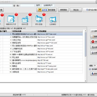The image size is (97, 97).
Task: Click URL http://www.tc***pw.com/
Action: [46, 37]
